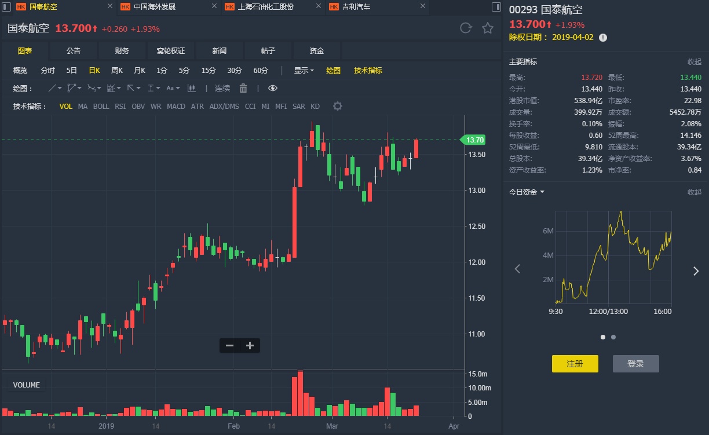The image size is (709, 435).
Task: Open the 窝轮权证 section
Action: pyautogui.click(x=171, y=51)
